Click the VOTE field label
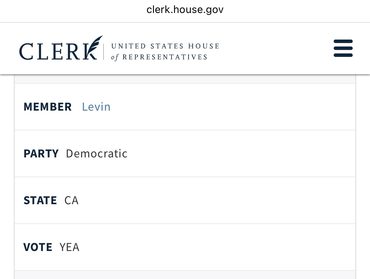The image size is (370, 279). coord(38,247)
